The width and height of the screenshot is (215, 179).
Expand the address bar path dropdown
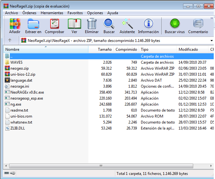point(212,41)
